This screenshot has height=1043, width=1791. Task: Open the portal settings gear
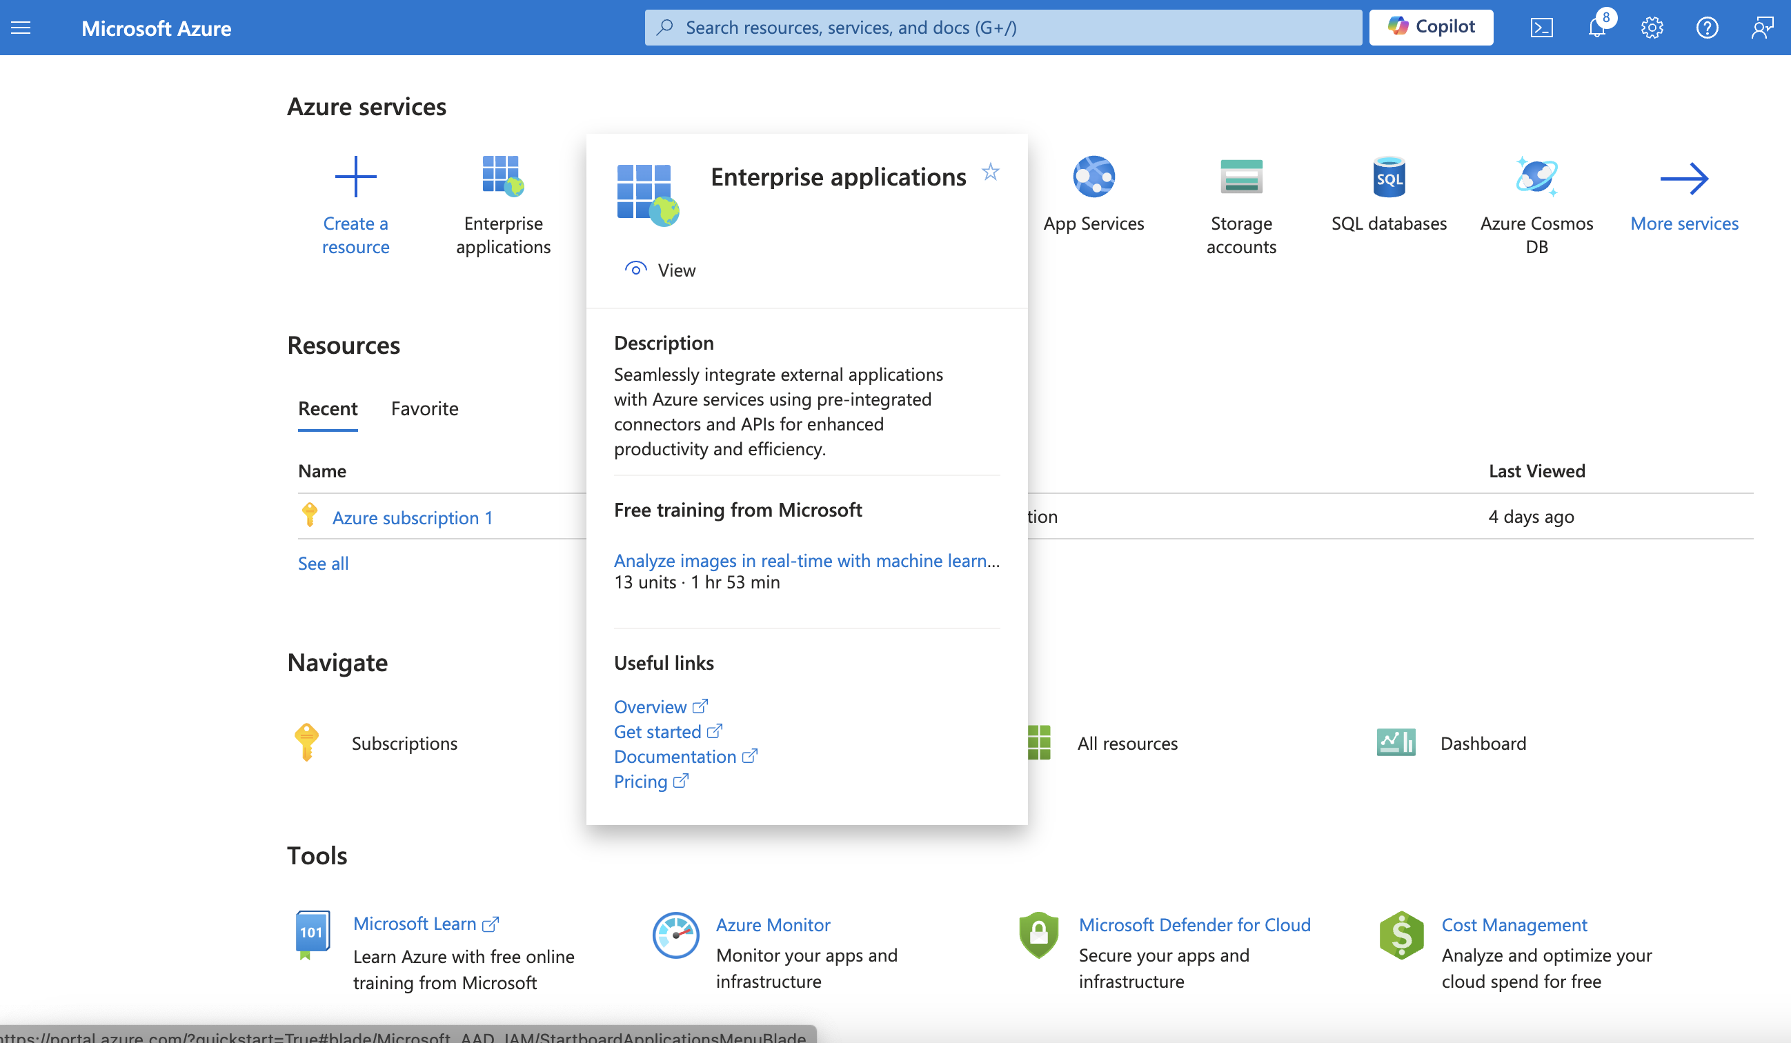1652,28
